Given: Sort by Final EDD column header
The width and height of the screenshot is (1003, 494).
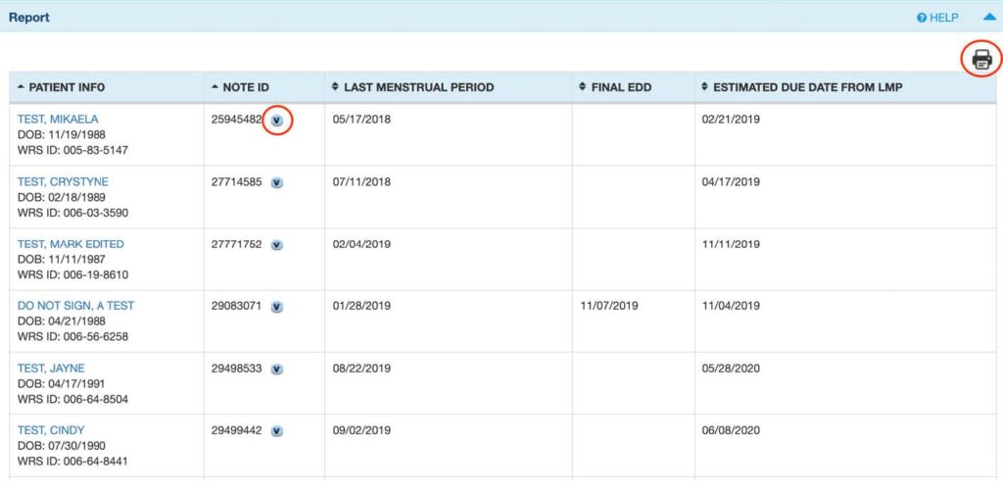Looking at the screenshot, I should pos(622,87).
